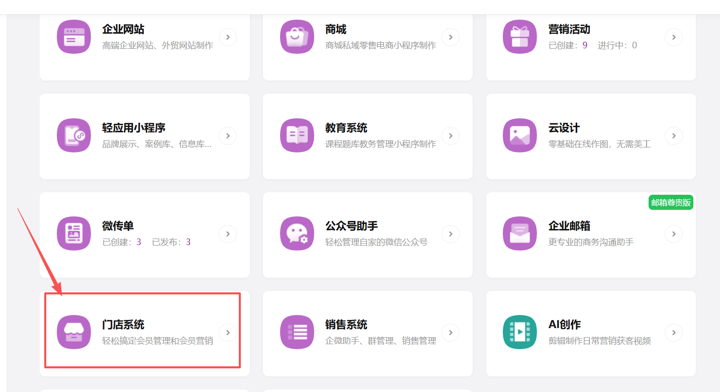Click the 门店系统 storefront icon
Screen dimensions: 720x392
click(74, 332)
